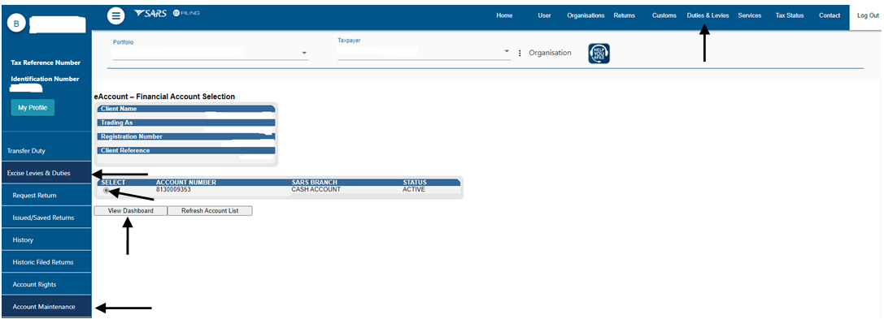884x319 pixels.
Task: Click the Refresh Account List button
Action: (x=210, y=211)
